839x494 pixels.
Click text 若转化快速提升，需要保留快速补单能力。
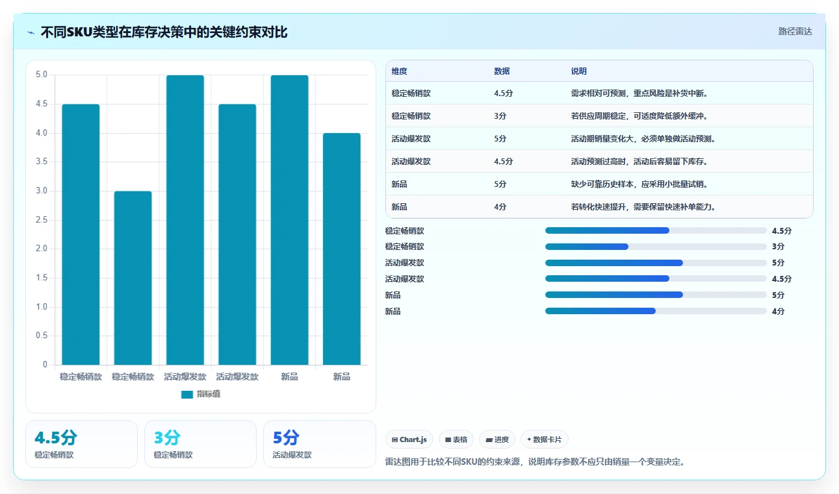tap(643, 207)
